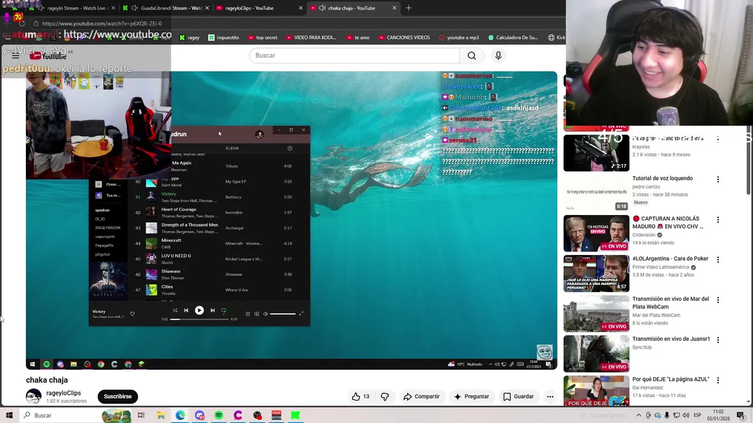Open PepegaPls playlist in Spotify sidebar

pos(104,246)
